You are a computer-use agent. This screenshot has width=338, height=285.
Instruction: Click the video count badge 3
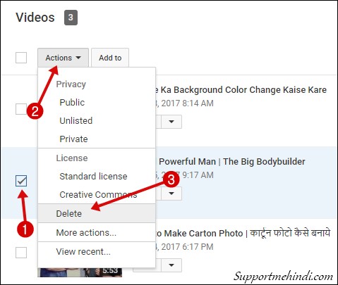[71, 18]
